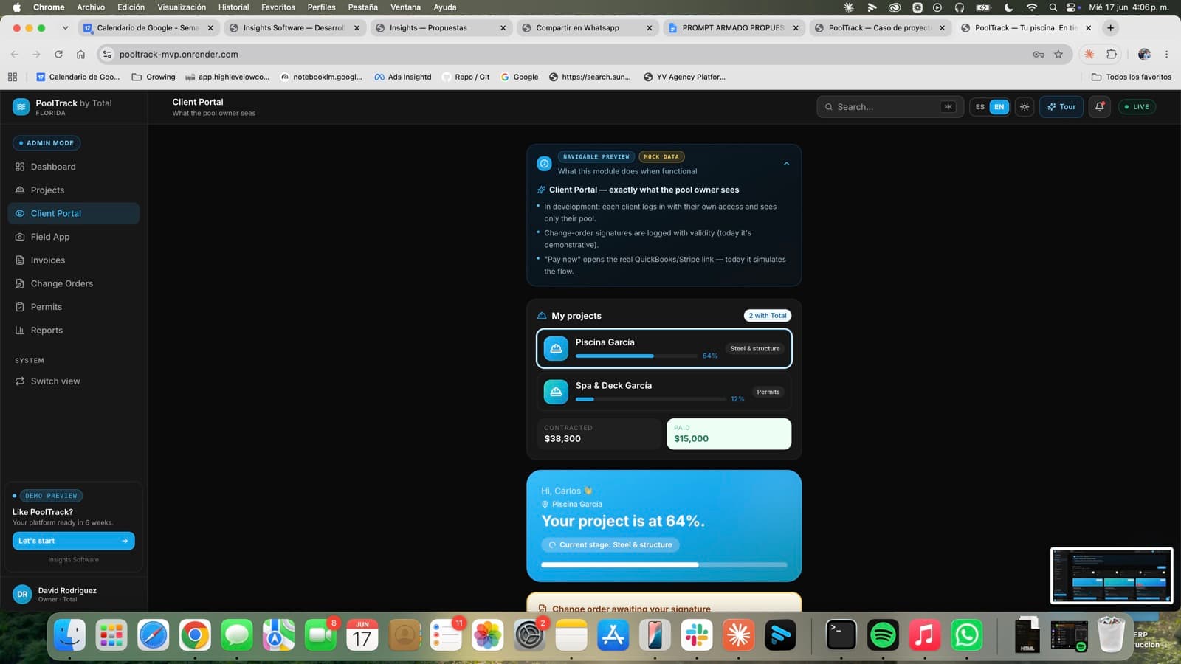
Task: Switch to PROMPT ARMADO PROPUESTA tab
Action: pyautogui.click(x=733, y=28)
